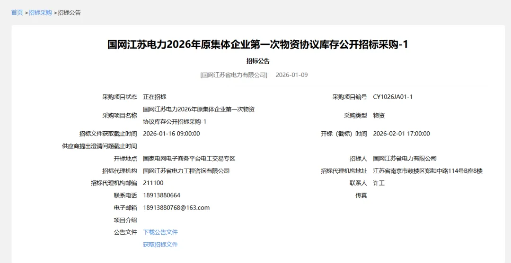Viewport: 511px width, 263px height.
Task: Click phone number 18913880664
Action: pyautogui.click(x=162, y=195)
